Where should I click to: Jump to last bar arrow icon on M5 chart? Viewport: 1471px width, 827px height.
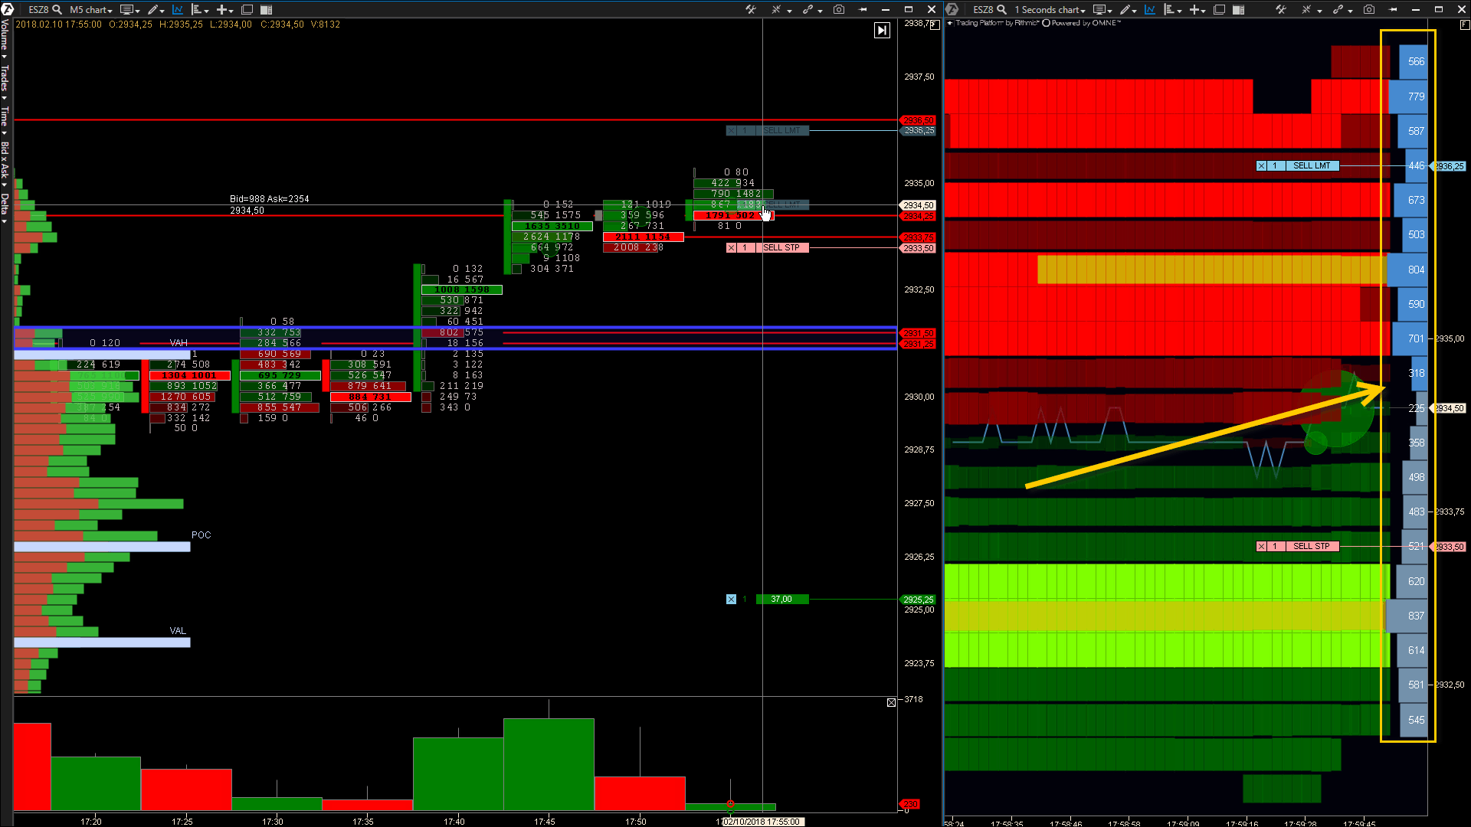(x=883, y=30)
